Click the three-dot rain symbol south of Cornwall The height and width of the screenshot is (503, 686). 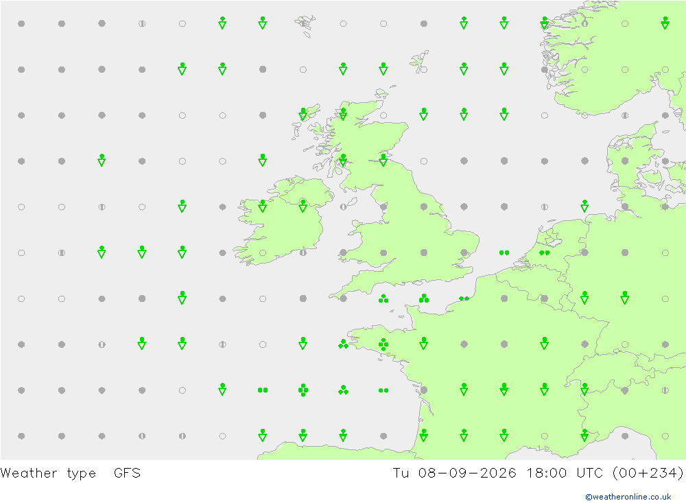point(383,299)
